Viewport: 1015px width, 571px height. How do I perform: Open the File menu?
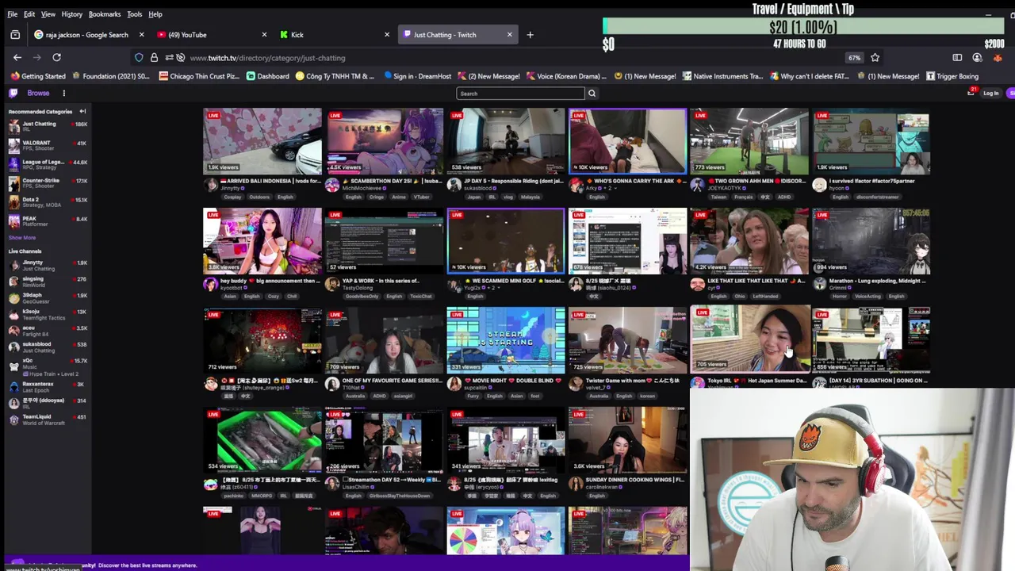(12, 14)
